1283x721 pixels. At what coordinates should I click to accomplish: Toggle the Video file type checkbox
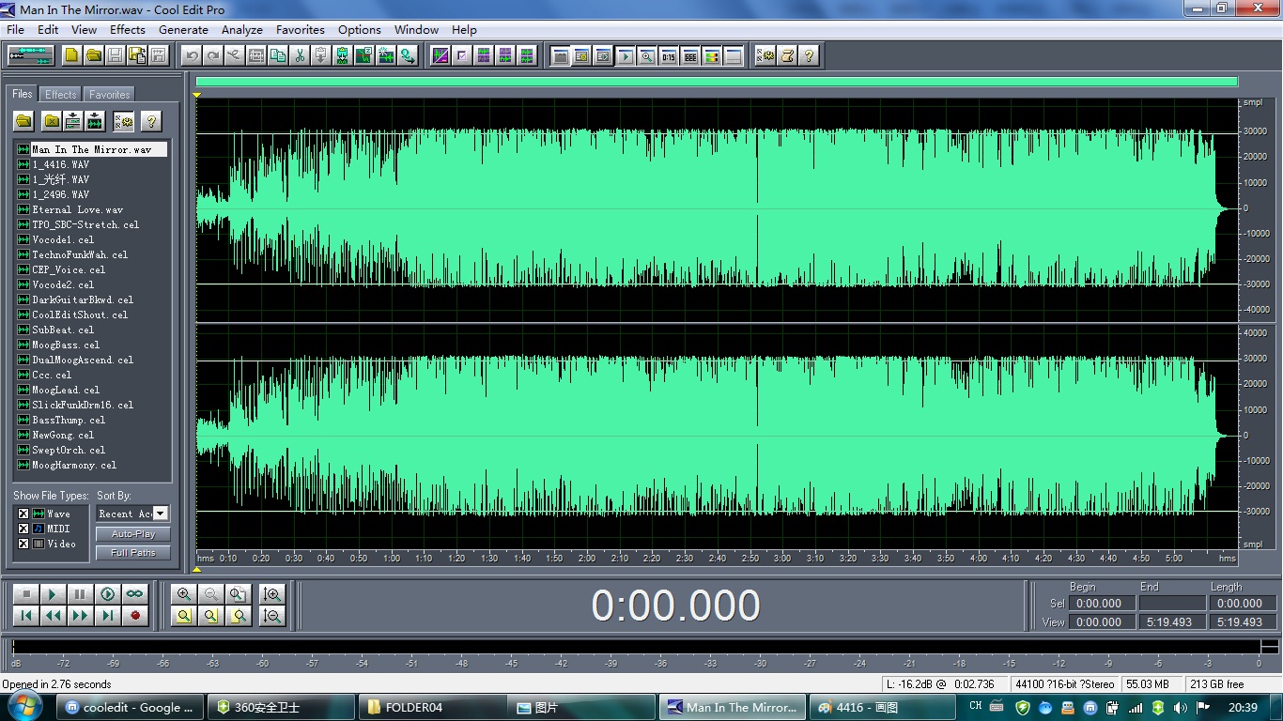[23, 544]
